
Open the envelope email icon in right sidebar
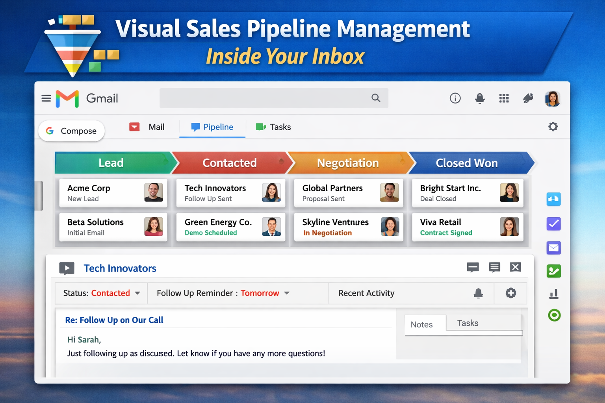tap(553, 248)
